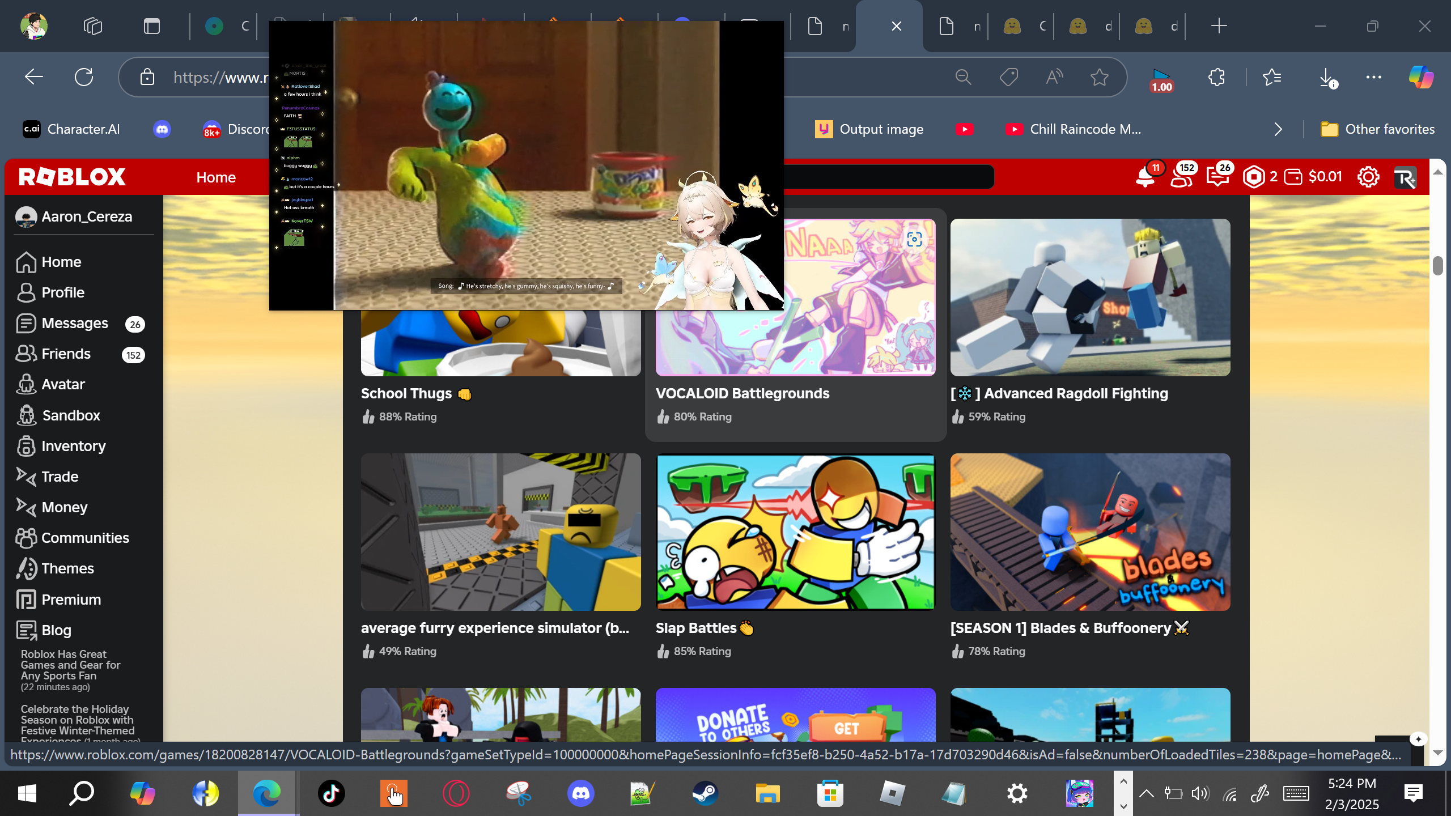Screen dimensions: 1451x816
Task: Open video speed extension showing 1.00
Action: pyautogui.click(x=1161, y=79)
